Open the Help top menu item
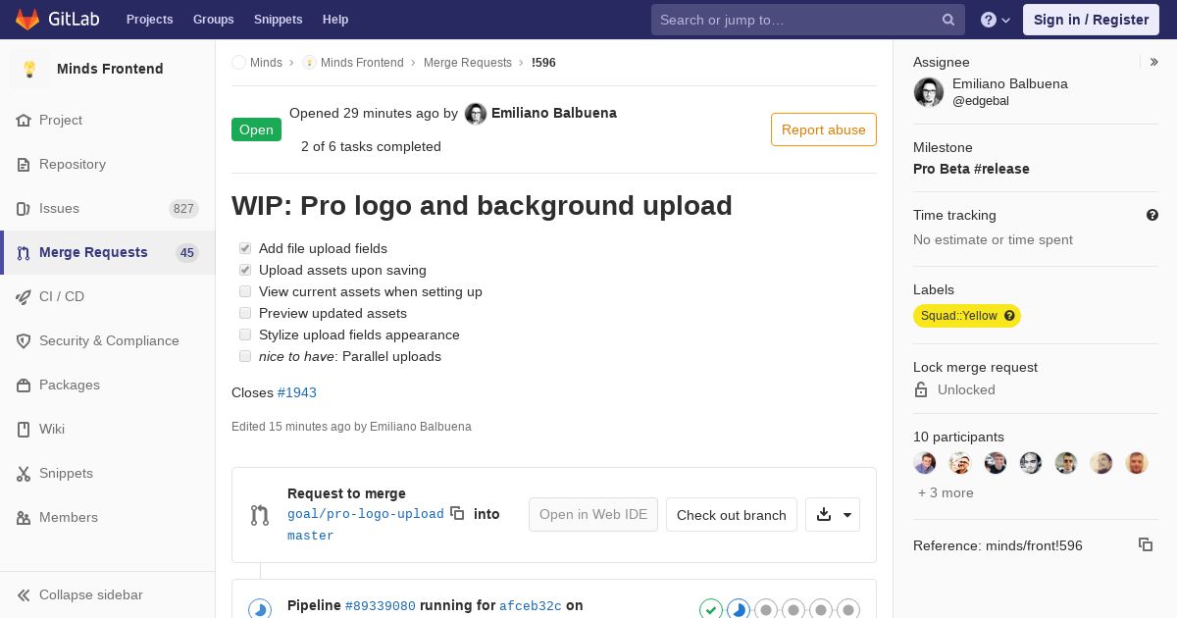Viewport: 1177px width, 618px height. pos(335,20)
